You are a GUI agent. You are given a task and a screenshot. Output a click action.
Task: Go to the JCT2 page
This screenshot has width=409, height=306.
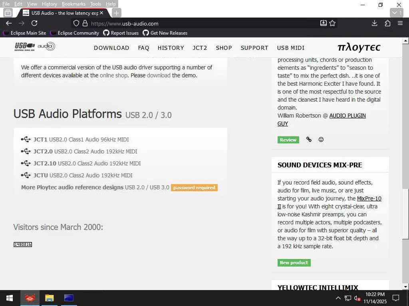click(x=200, y=48)
